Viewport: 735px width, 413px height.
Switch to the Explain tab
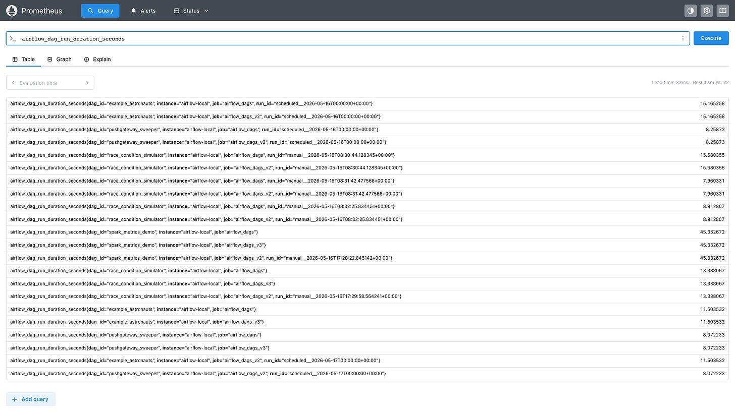click(97, 60)
